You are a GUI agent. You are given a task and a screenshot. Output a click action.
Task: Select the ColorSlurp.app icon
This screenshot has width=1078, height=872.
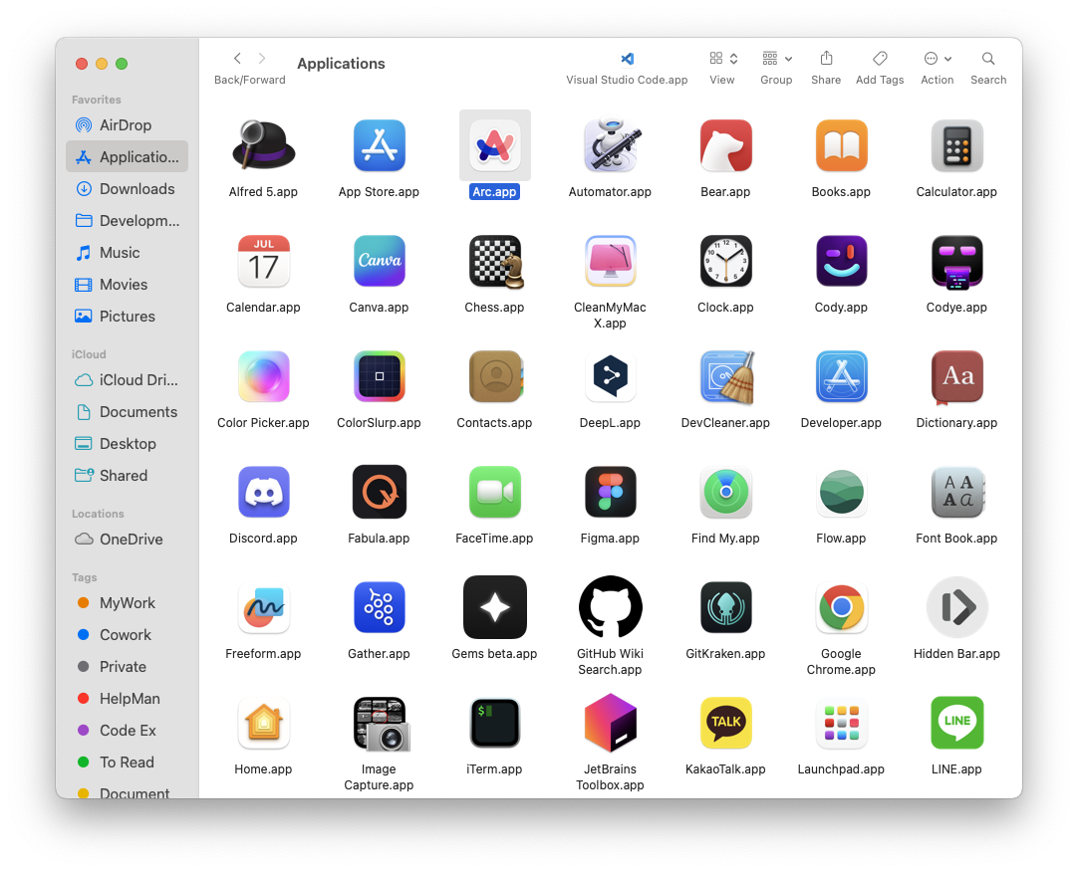click(379, 376)
